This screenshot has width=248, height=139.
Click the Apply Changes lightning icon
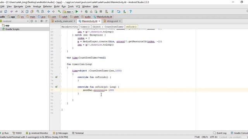tap(81, 12)
